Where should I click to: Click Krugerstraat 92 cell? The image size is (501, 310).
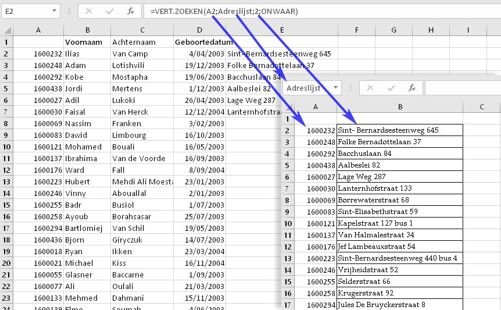(x=400, y=293)
